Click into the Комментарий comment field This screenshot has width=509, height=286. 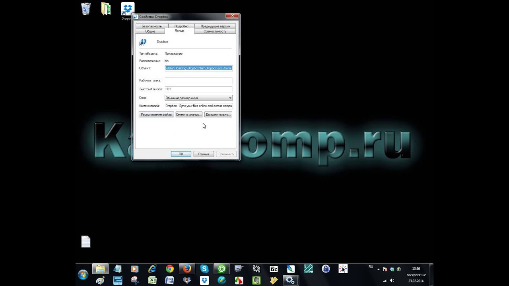click(x=198, y=106)
